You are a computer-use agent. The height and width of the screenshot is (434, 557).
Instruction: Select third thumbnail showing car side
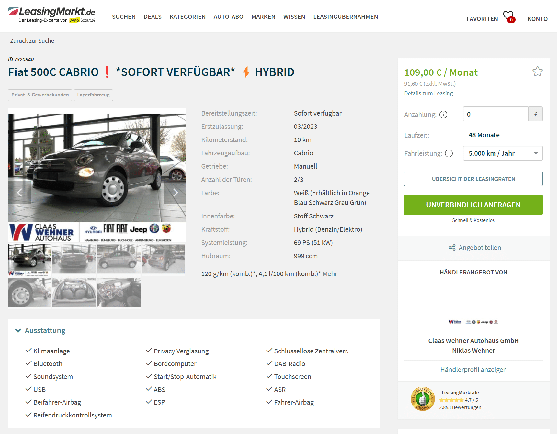click(x=119, y=259)
